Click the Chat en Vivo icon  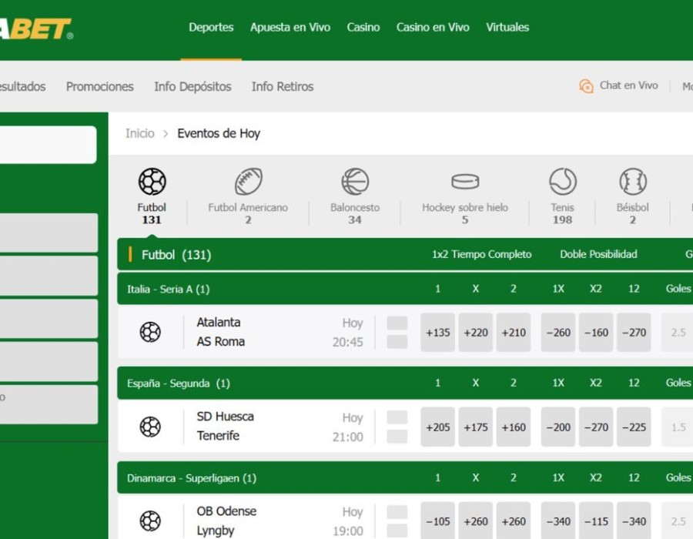[x=586, y=86]
